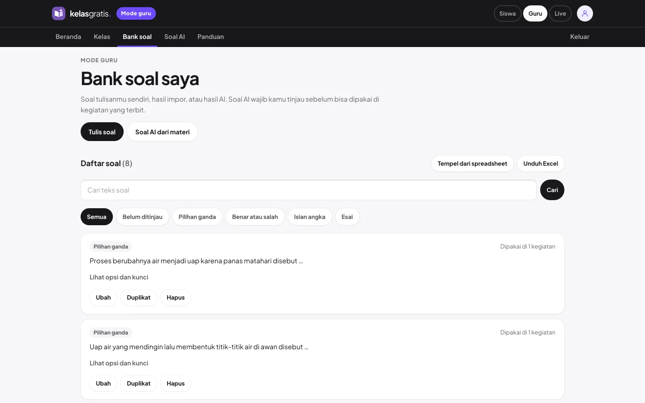
Task: Open the Panduan navigation tab
Action: coord(211,37)
